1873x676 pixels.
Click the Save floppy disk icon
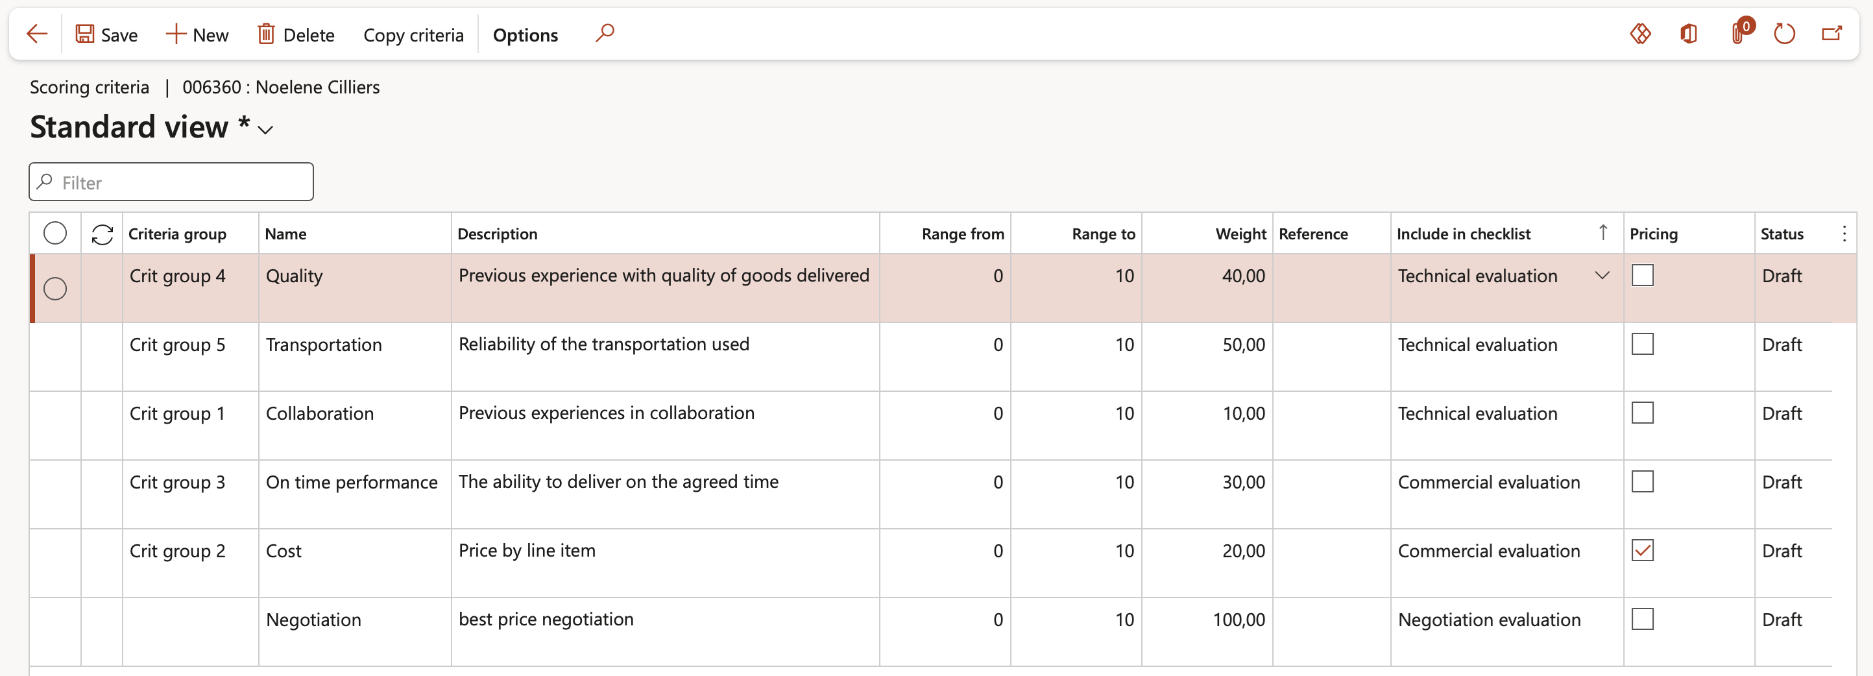(85, 34)
